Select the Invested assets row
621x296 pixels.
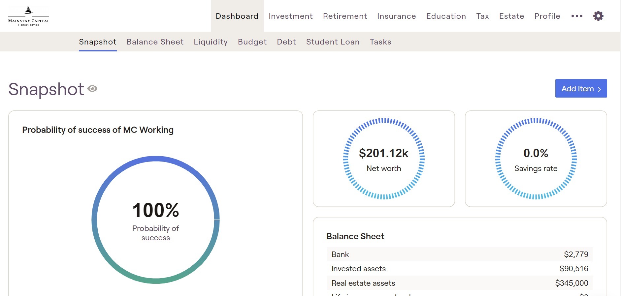460,269
